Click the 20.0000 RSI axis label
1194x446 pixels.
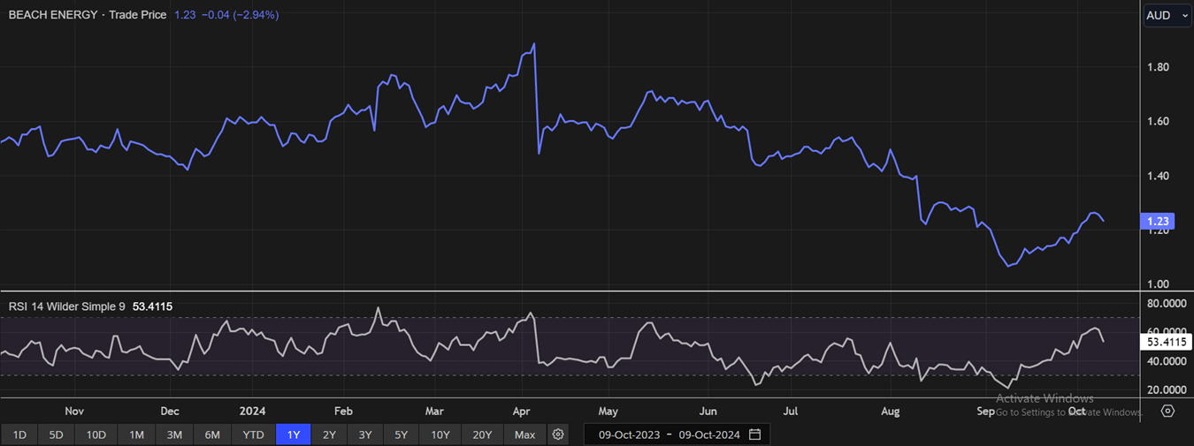pyautogui.click(x=1166, y=389)
